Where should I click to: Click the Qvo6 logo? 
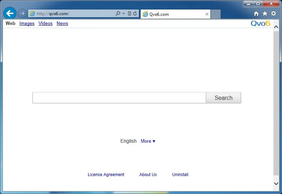[260, 23]
